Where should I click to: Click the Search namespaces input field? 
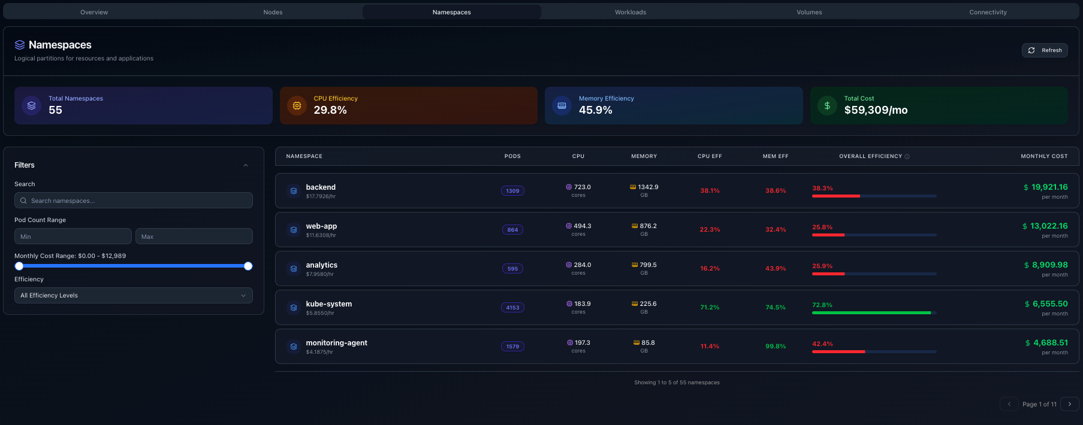click(133, 201)
